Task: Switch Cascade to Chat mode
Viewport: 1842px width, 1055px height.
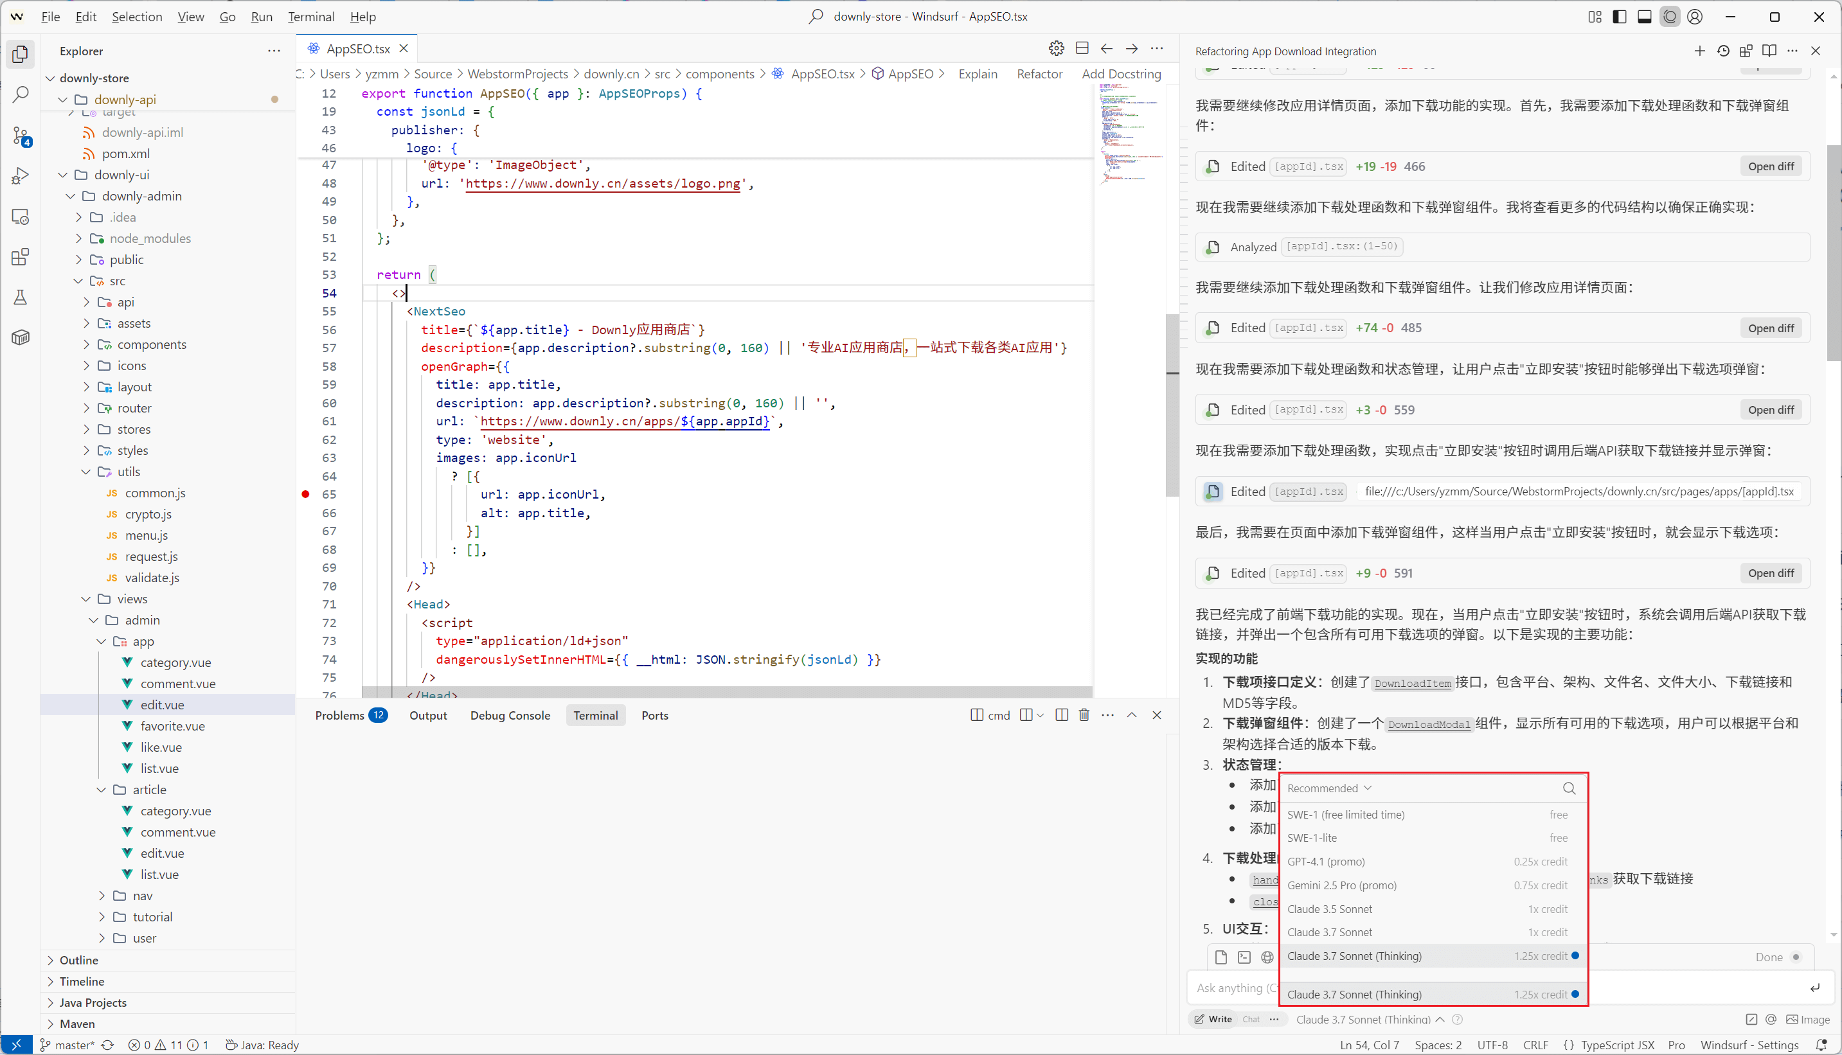Action: pos(1251,1020)
